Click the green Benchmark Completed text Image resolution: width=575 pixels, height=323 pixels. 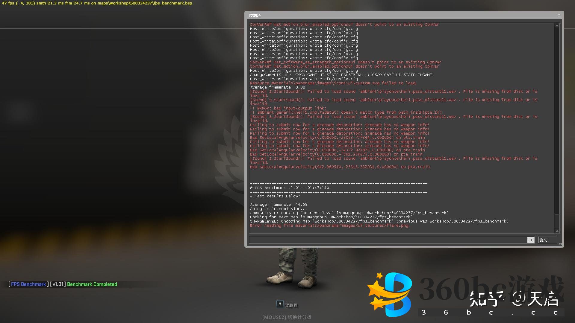(x=92, y=284)
